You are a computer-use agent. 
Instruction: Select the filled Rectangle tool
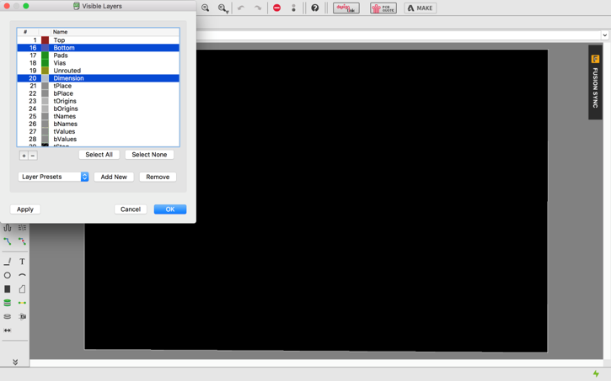pos(8,288)
